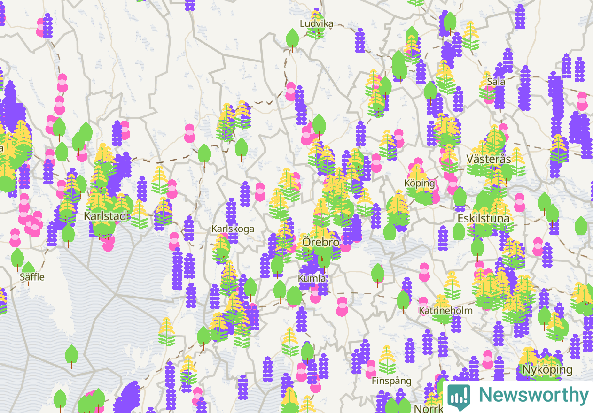Image resolution: width=593 pixels, height=413 pixels.
Task: Select the Västerås city label
Action: (x=489, y=159)
